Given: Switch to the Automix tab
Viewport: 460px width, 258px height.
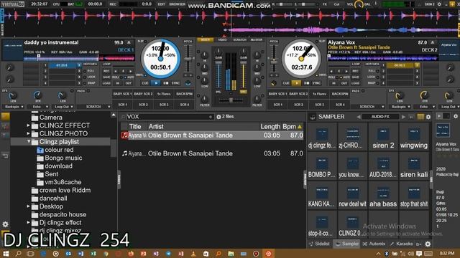Looking at the screenshot, I should [374, 244].
